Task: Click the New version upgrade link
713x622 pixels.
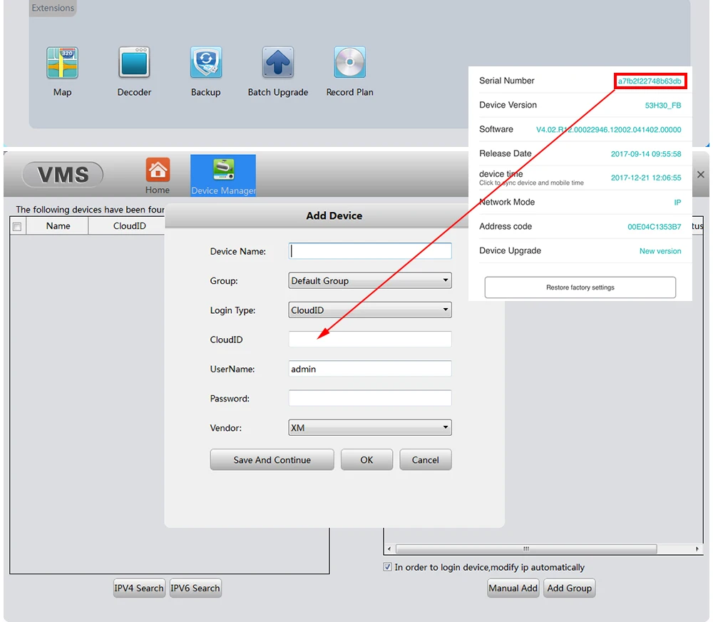Action: [660, 251]
